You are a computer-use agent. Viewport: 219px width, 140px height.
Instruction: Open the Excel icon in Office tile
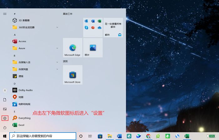[99, 21]
